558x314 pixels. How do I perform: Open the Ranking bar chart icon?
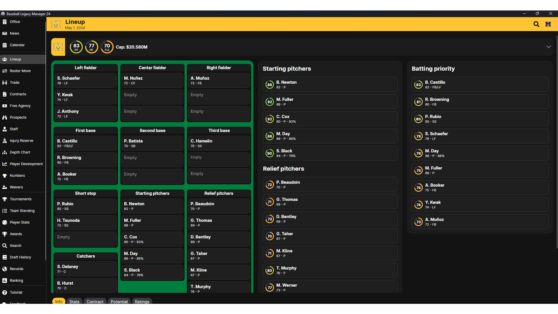5,281
